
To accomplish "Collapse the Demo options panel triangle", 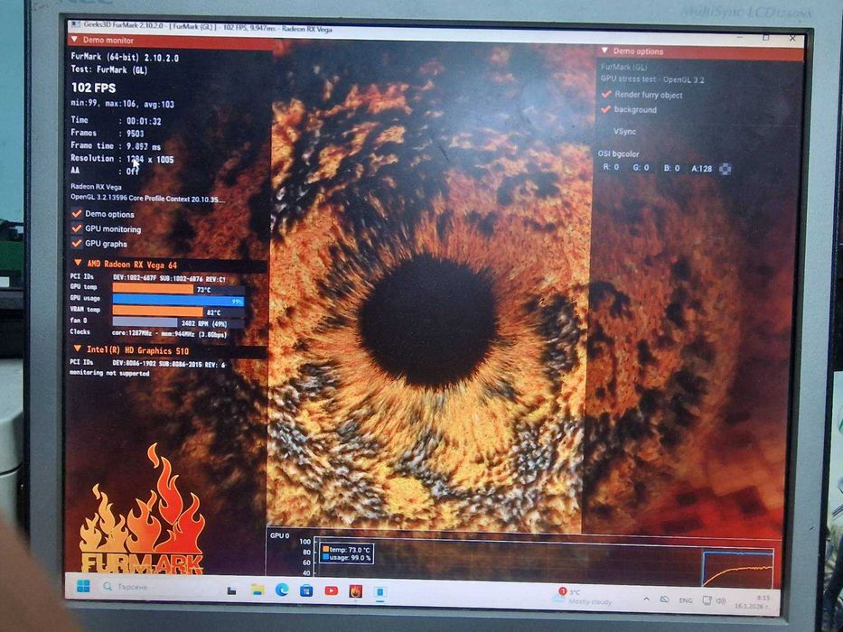I will pos(604,51).
